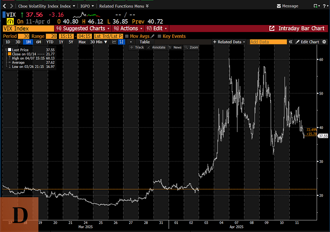
Task: Open the window export icon menu
Action: click(317, 6)
